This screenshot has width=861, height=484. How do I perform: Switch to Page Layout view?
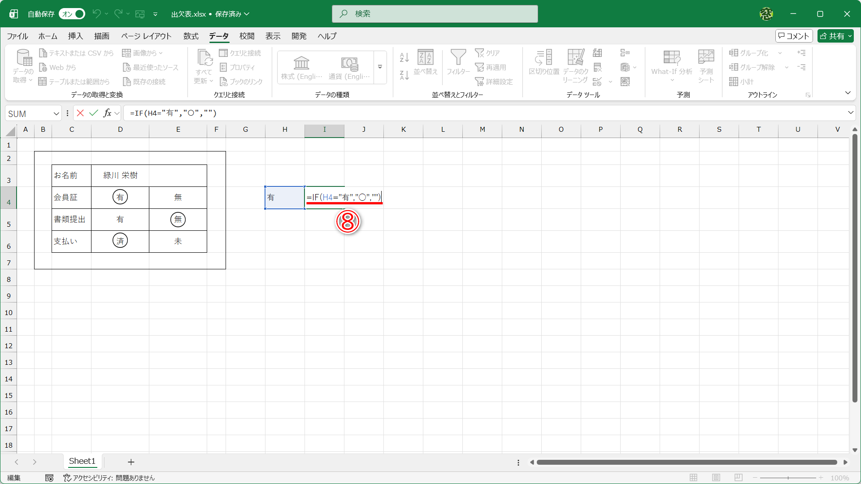pyautogui.click(x=716, y=478)
